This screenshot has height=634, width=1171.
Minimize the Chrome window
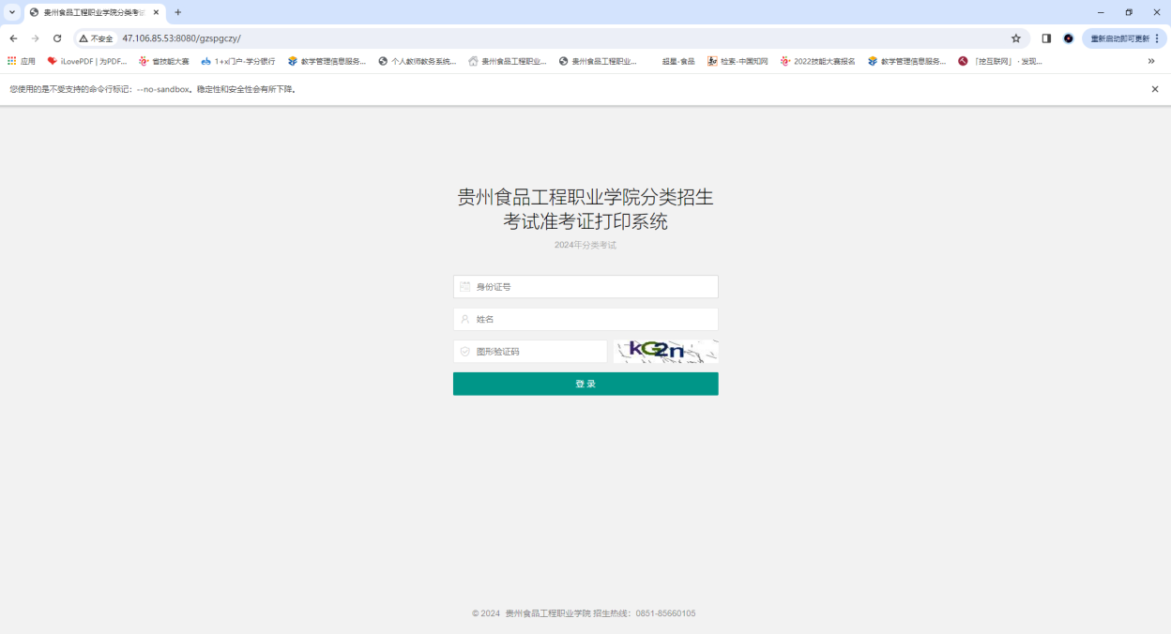click(x=1101, y=12)
